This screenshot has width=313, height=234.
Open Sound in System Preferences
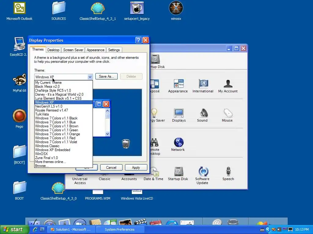[202, 115]
